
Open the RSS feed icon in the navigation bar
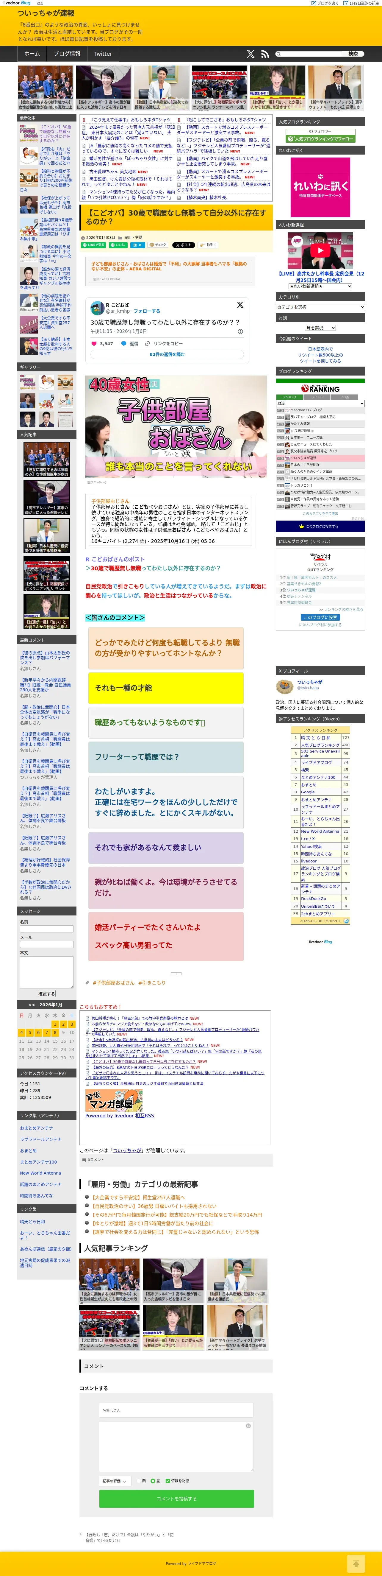265,54
